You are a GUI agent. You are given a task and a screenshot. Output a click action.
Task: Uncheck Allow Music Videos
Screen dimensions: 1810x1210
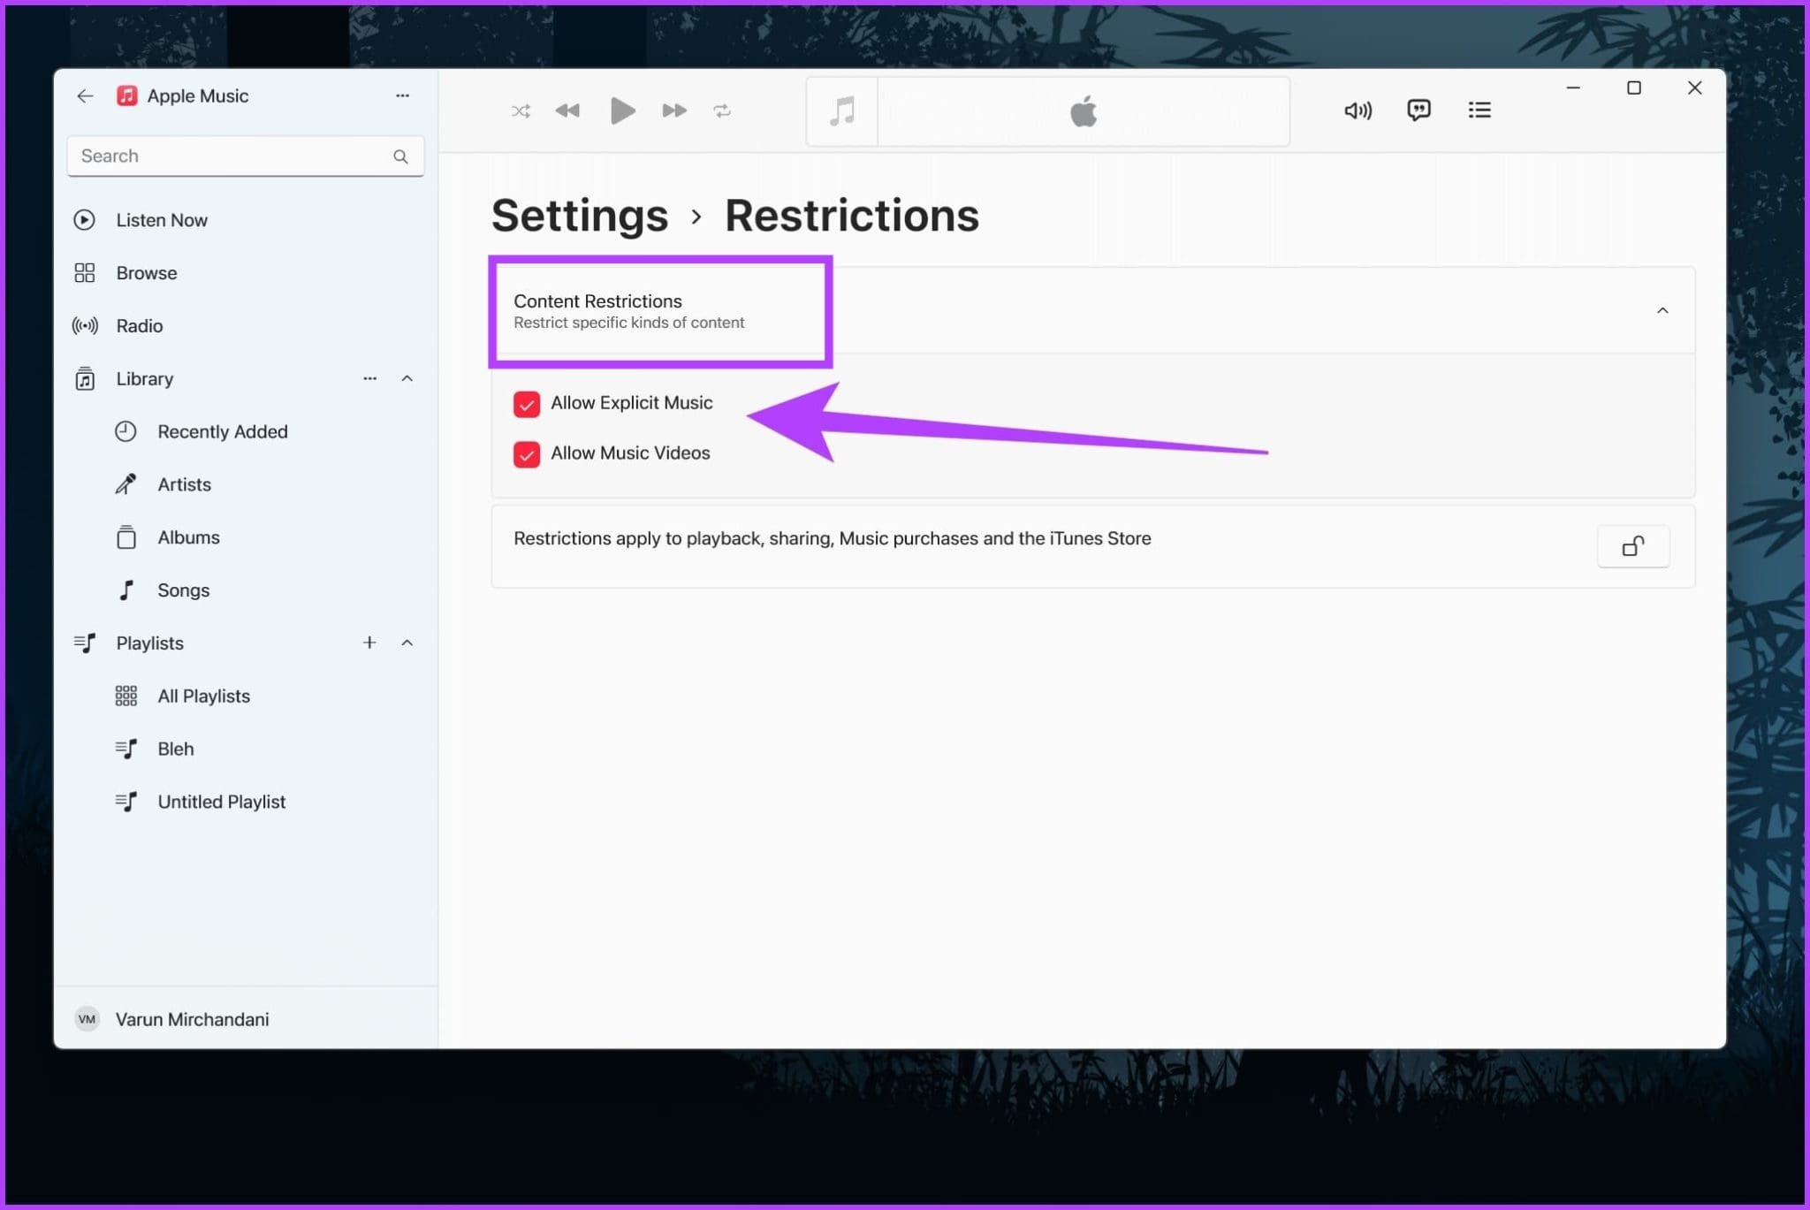527,454
